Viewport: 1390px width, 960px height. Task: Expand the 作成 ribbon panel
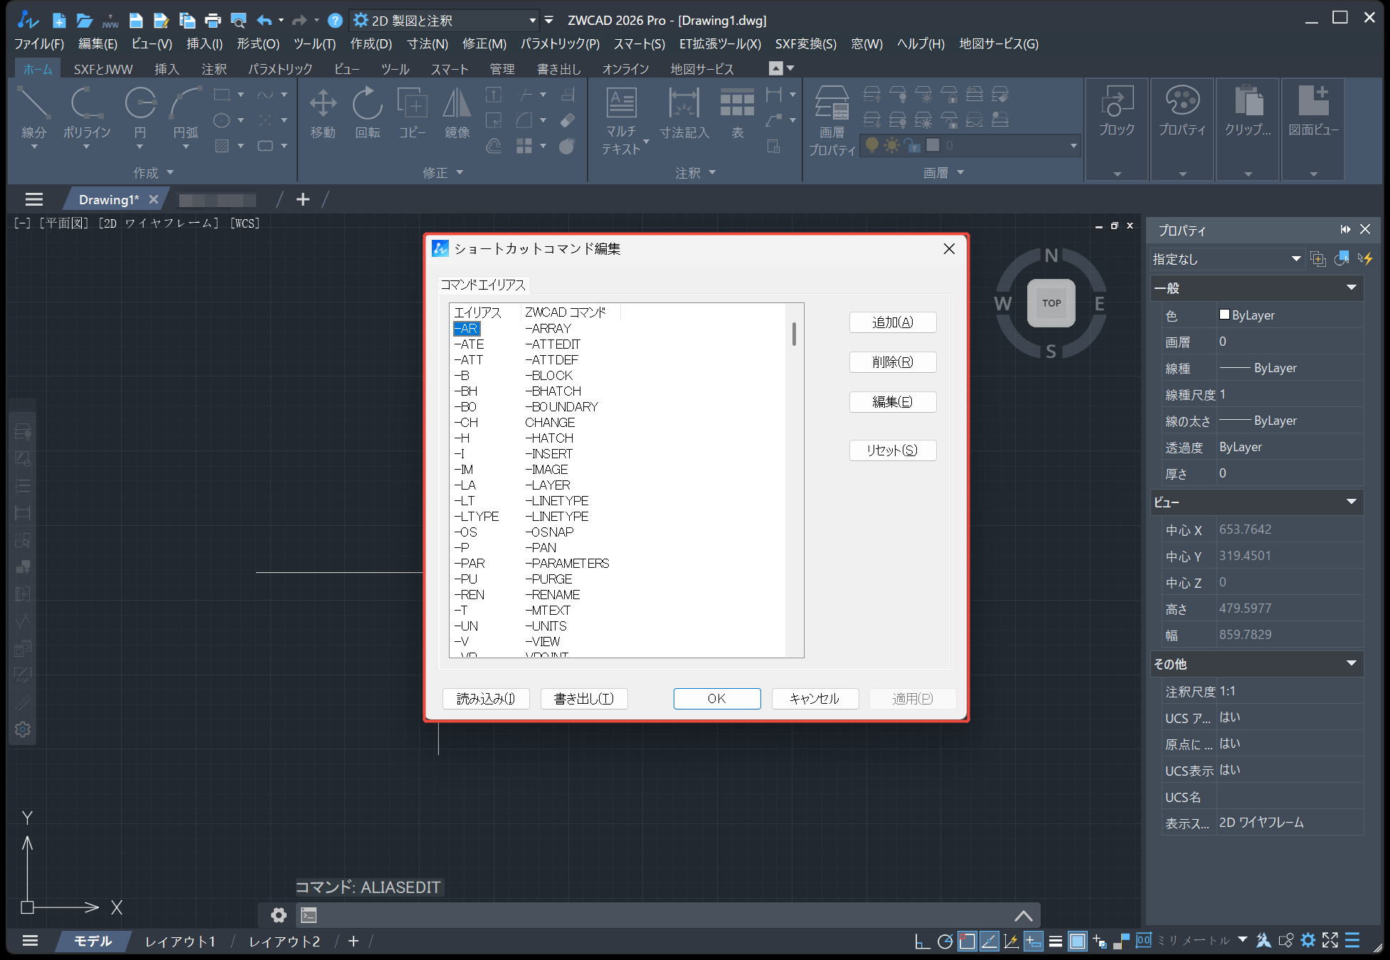(x=153, y=173)
